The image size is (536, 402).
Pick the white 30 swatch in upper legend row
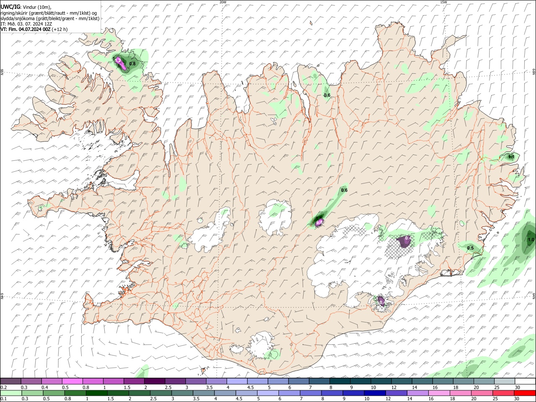coord(525,381)
